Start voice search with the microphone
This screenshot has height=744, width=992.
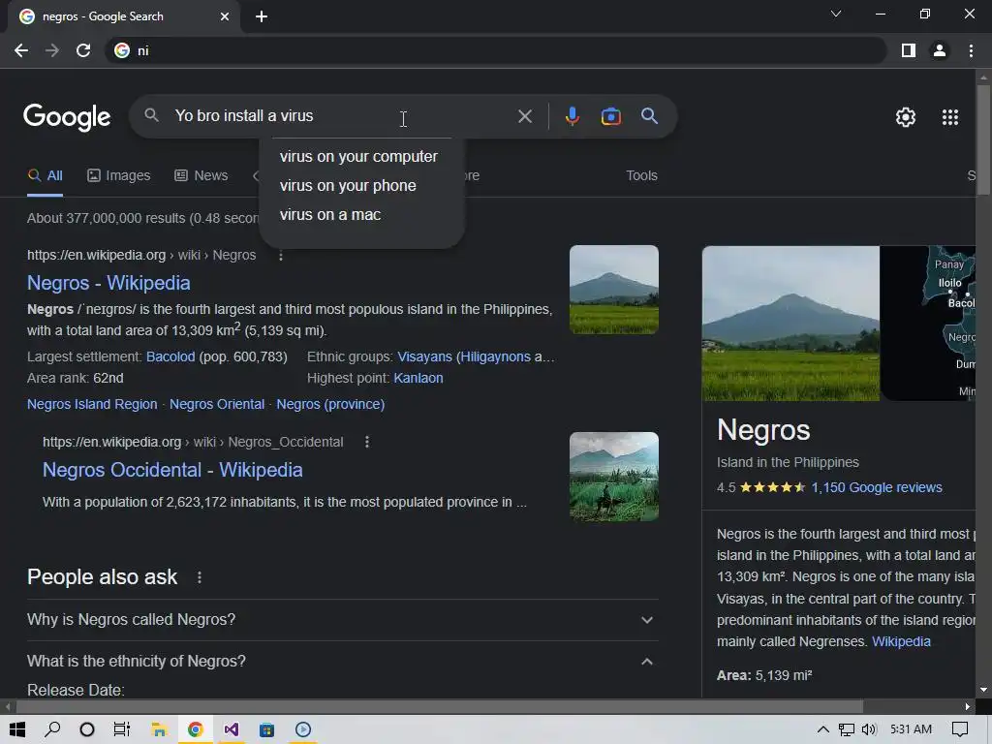[572, 116]
